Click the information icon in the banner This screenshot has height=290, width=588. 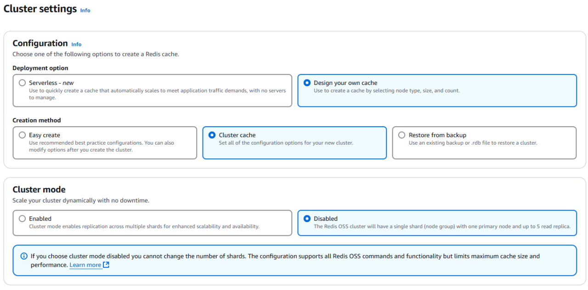point(24,256)
